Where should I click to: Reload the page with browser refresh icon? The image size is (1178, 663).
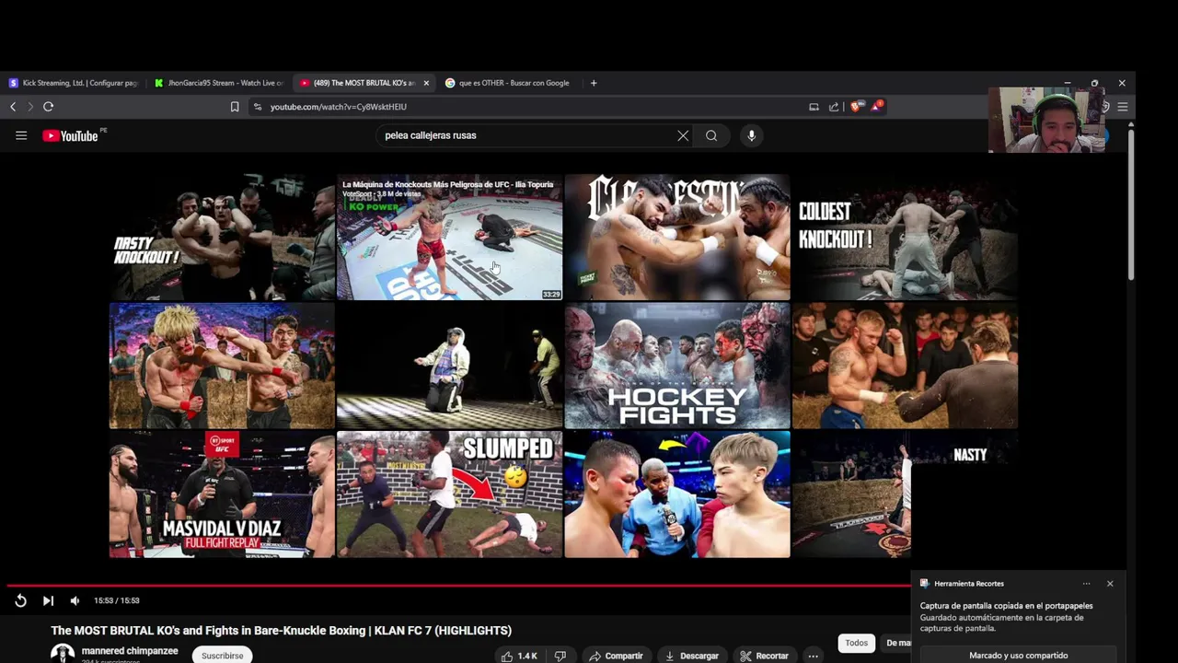pyautogui.click(x=48, y=107)
